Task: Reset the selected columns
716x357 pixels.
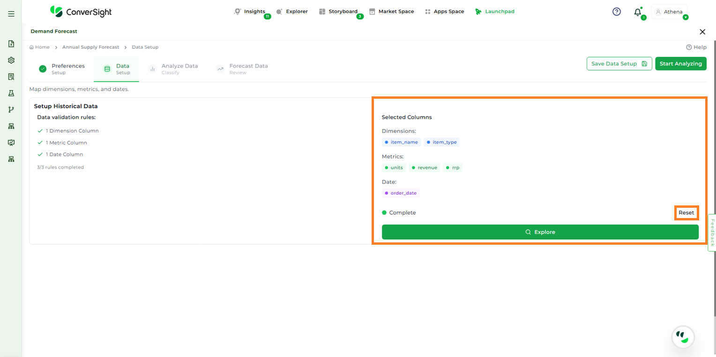Action: click(x=686, y=212)
